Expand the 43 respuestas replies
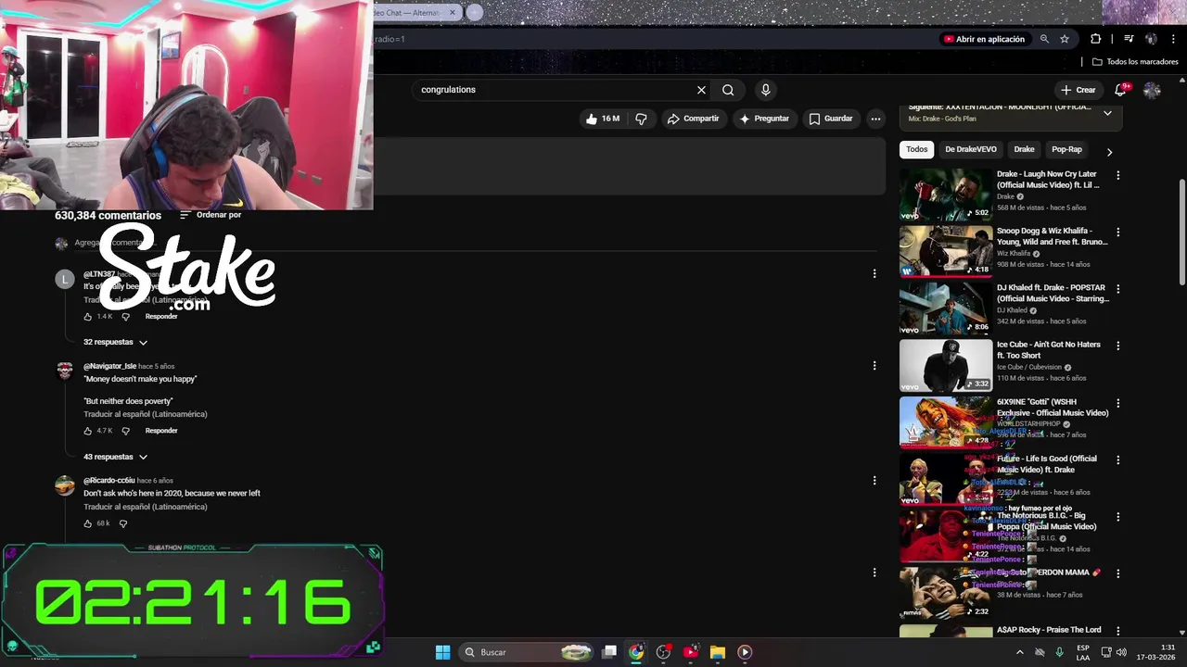 tap(116, 457)
